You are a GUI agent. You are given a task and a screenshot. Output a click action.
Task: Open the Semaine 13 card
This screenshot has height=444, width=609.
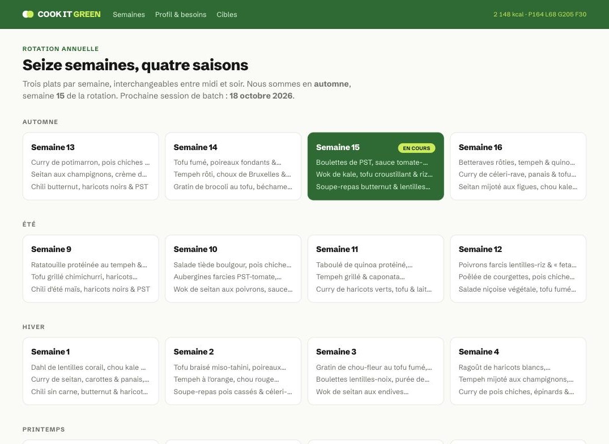click(x=91, y=166)
